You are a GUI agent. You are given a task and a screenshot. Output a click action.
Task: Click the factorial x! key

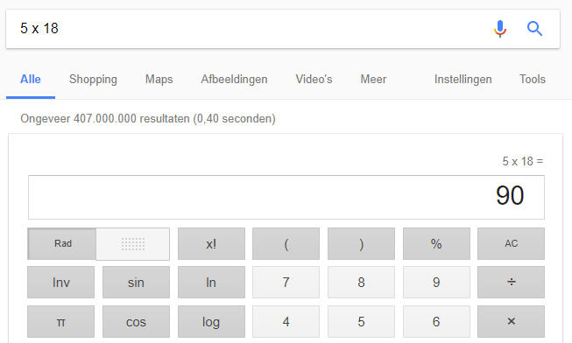tap(211, 243)
